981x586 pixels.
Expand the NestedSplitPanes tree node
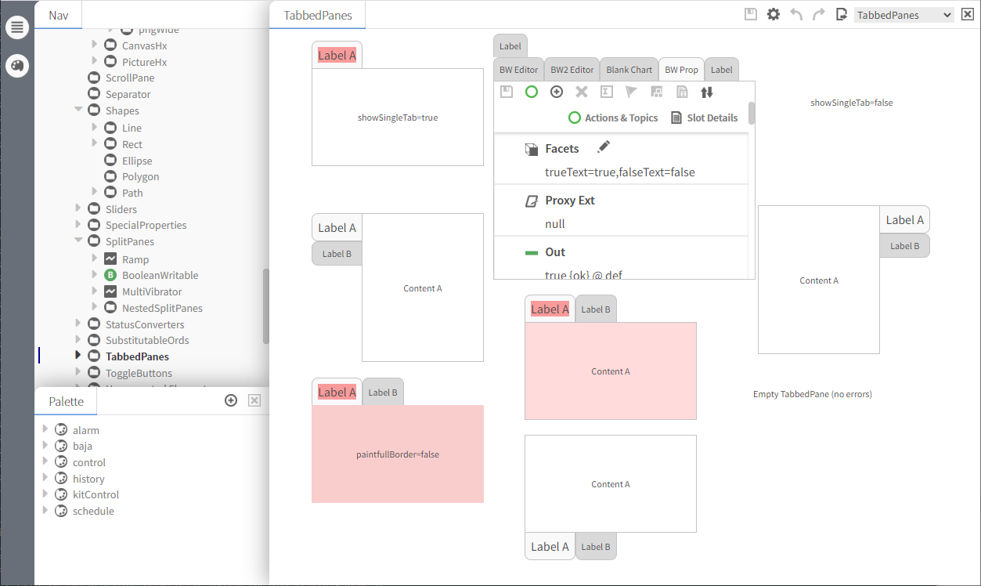95,307
